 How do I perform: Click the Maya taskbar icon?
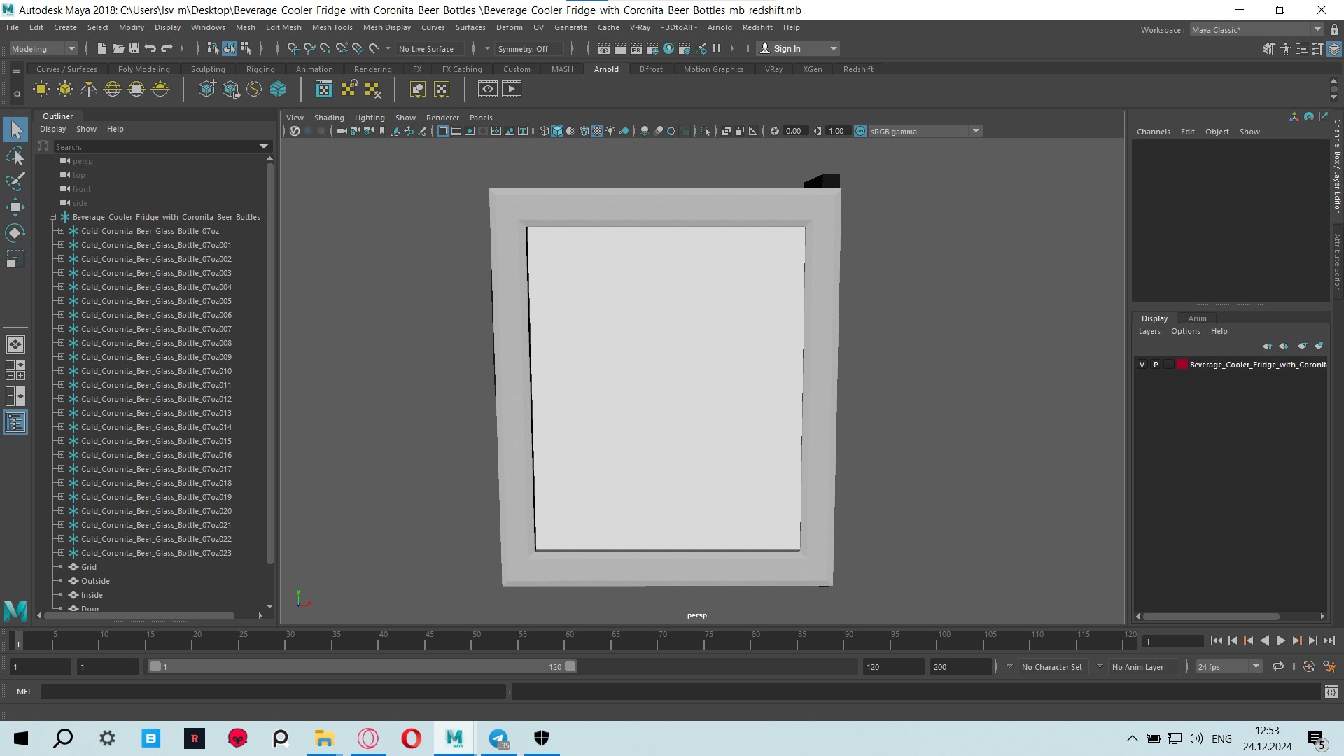(x=454, y=738)
